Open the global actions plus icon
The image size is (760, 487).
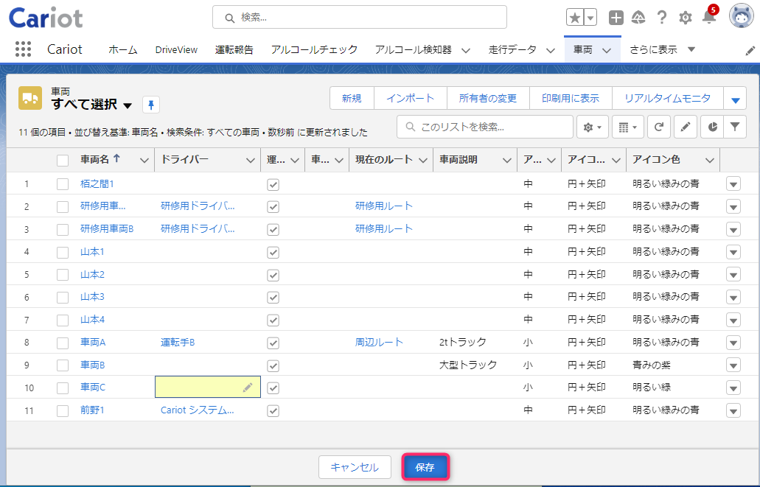tap(616, 18)
